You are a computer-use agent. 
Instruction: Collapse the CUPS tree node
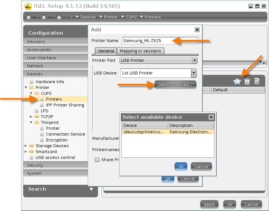click(31, 93)
